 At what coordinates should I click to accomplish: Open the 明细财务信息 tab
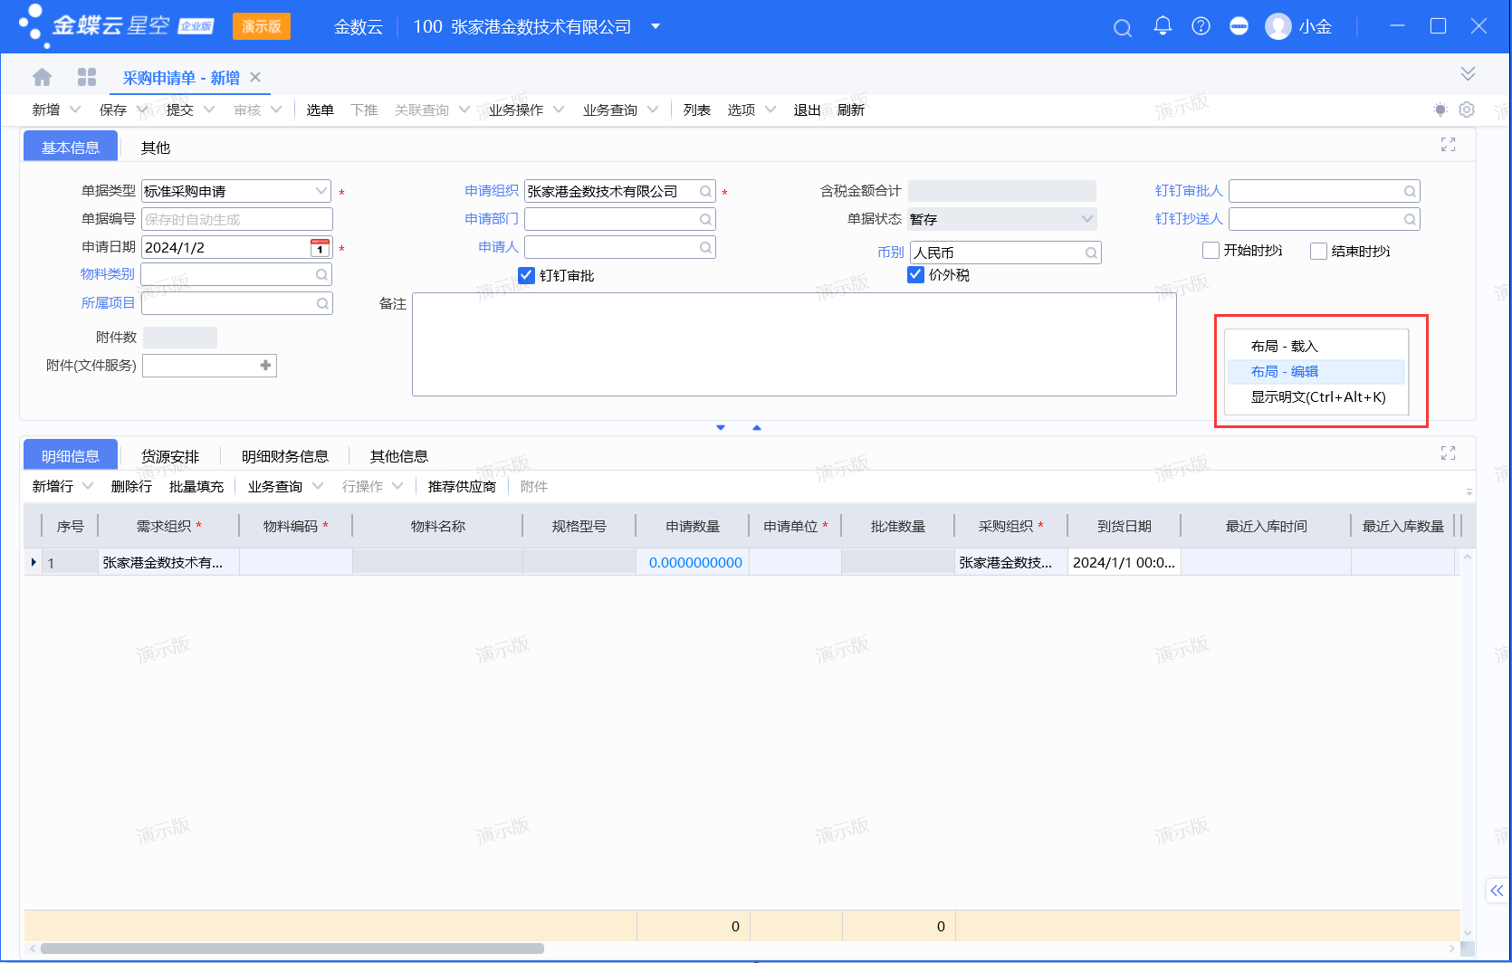coord(285,456)
